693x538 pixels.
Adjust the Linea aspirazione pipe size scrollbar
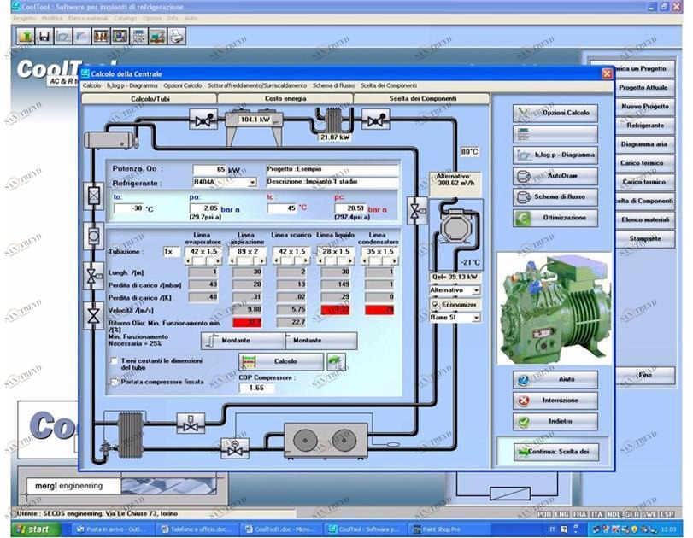tap(245, 261)
